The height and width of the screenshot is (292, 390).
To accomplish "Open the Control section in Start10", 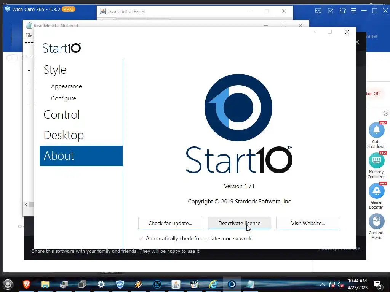I will pyautogui.click(x=61, y=114).
